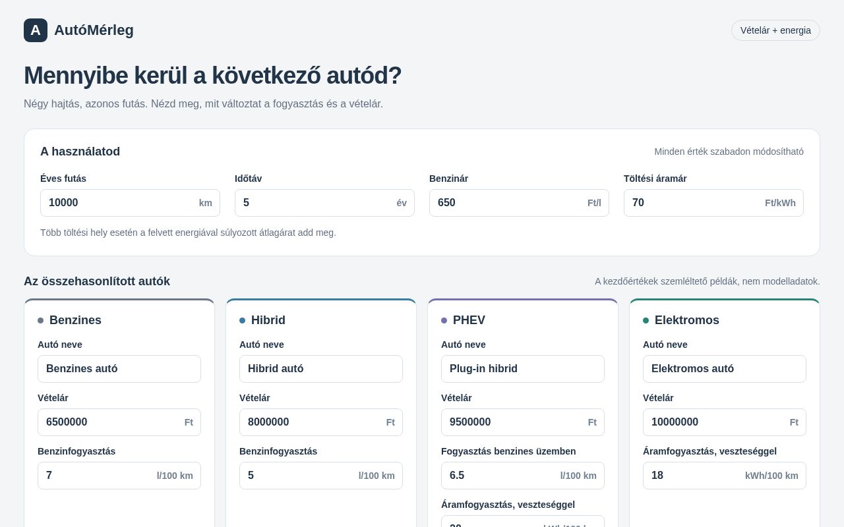This screenshot has height=527, width=844.
Task: Focus the Éves futás field showing 10000
Action: coord(130,203)
